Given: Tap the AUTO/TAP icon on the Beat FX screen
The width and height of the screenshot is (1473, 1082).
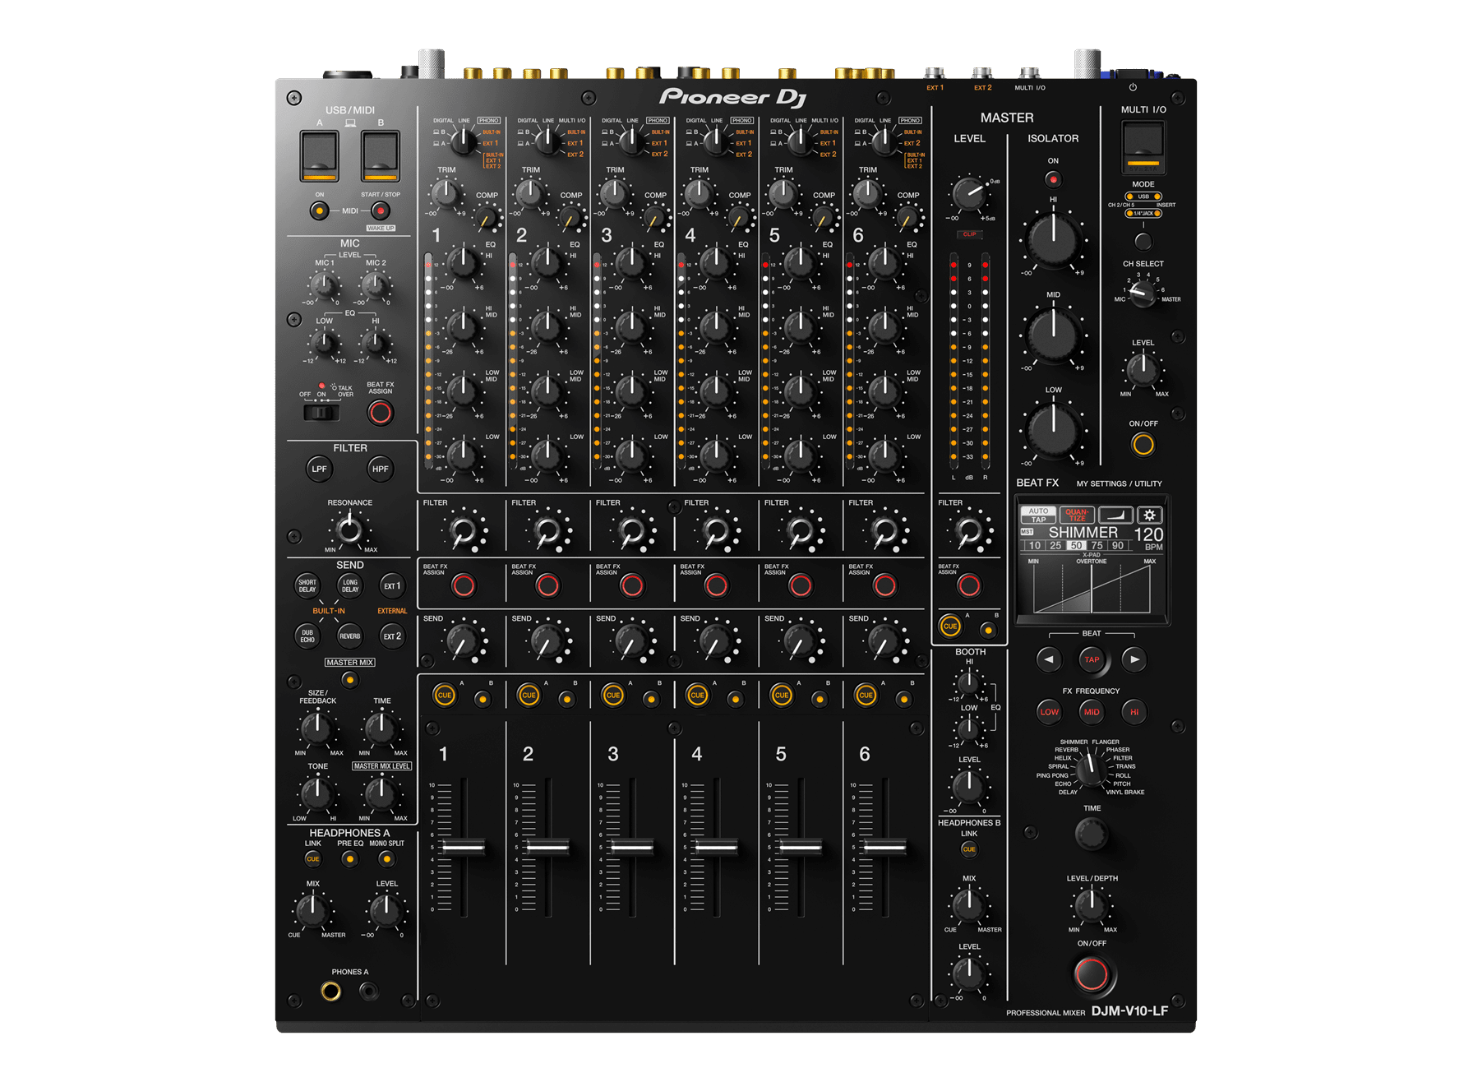Looking at the screenshot, I should coord(1038,513).
